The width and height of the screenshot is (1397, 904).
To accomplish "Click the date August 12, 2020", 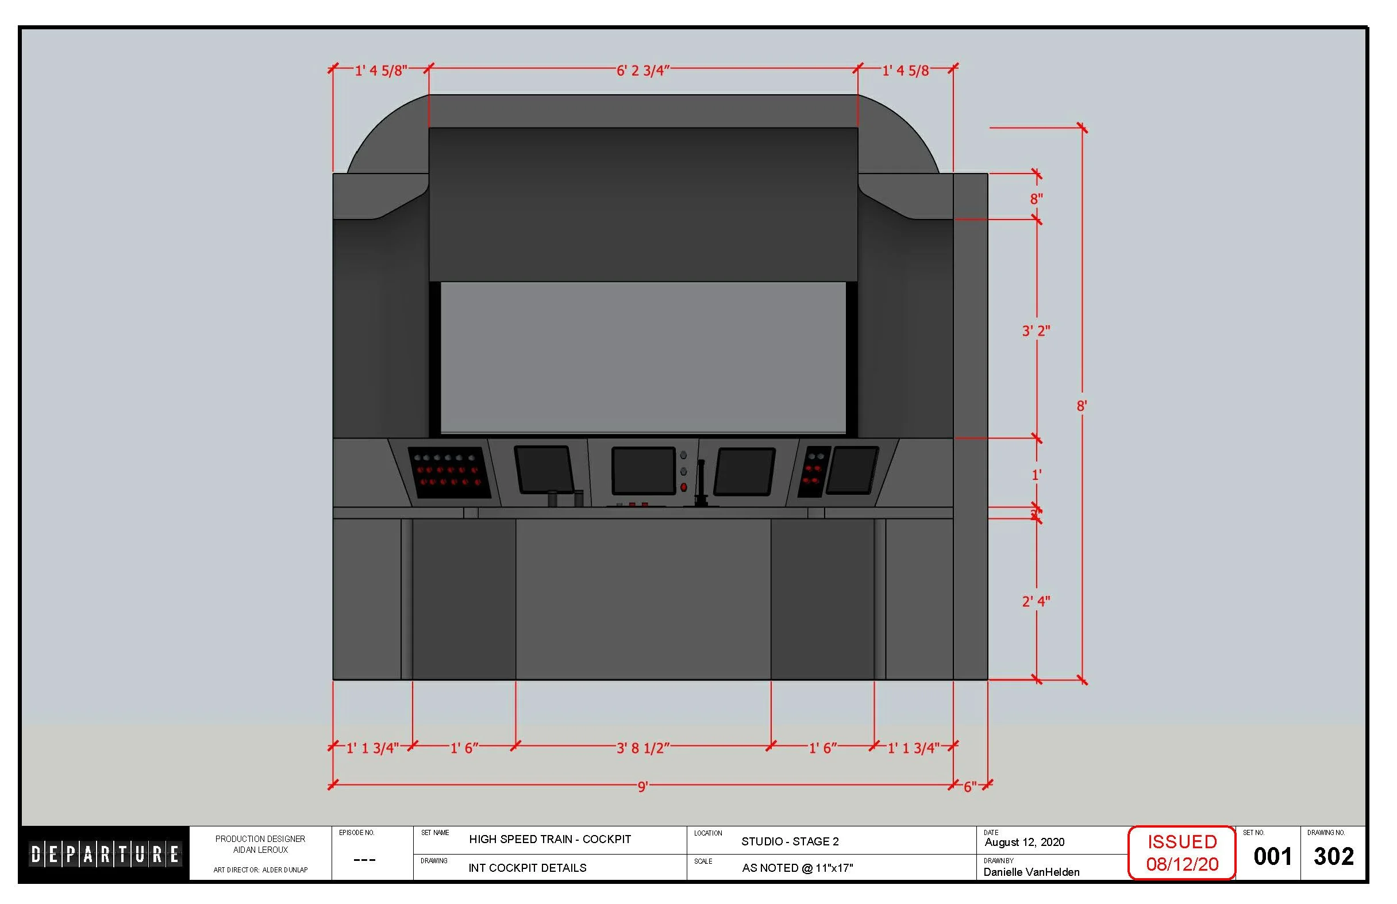I will pyautogui.click(x=1023, y=843).
